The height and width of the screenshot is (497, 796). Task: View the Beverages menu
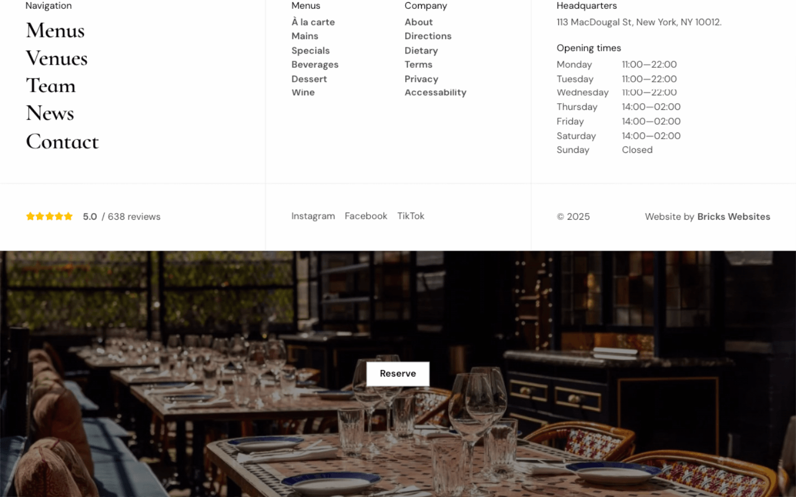[x=315, y=65]
